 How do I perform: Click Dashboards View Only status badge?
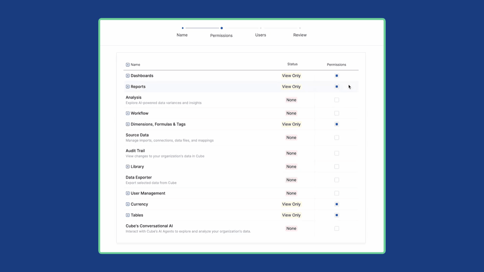click(x=291, y=76)
